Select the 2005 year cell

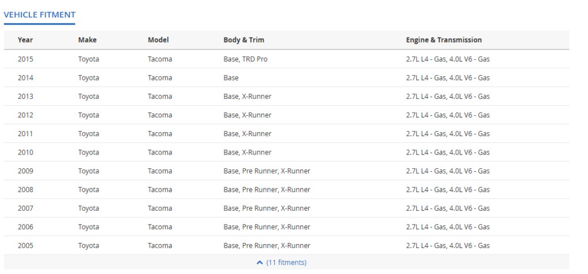point(25,245)
